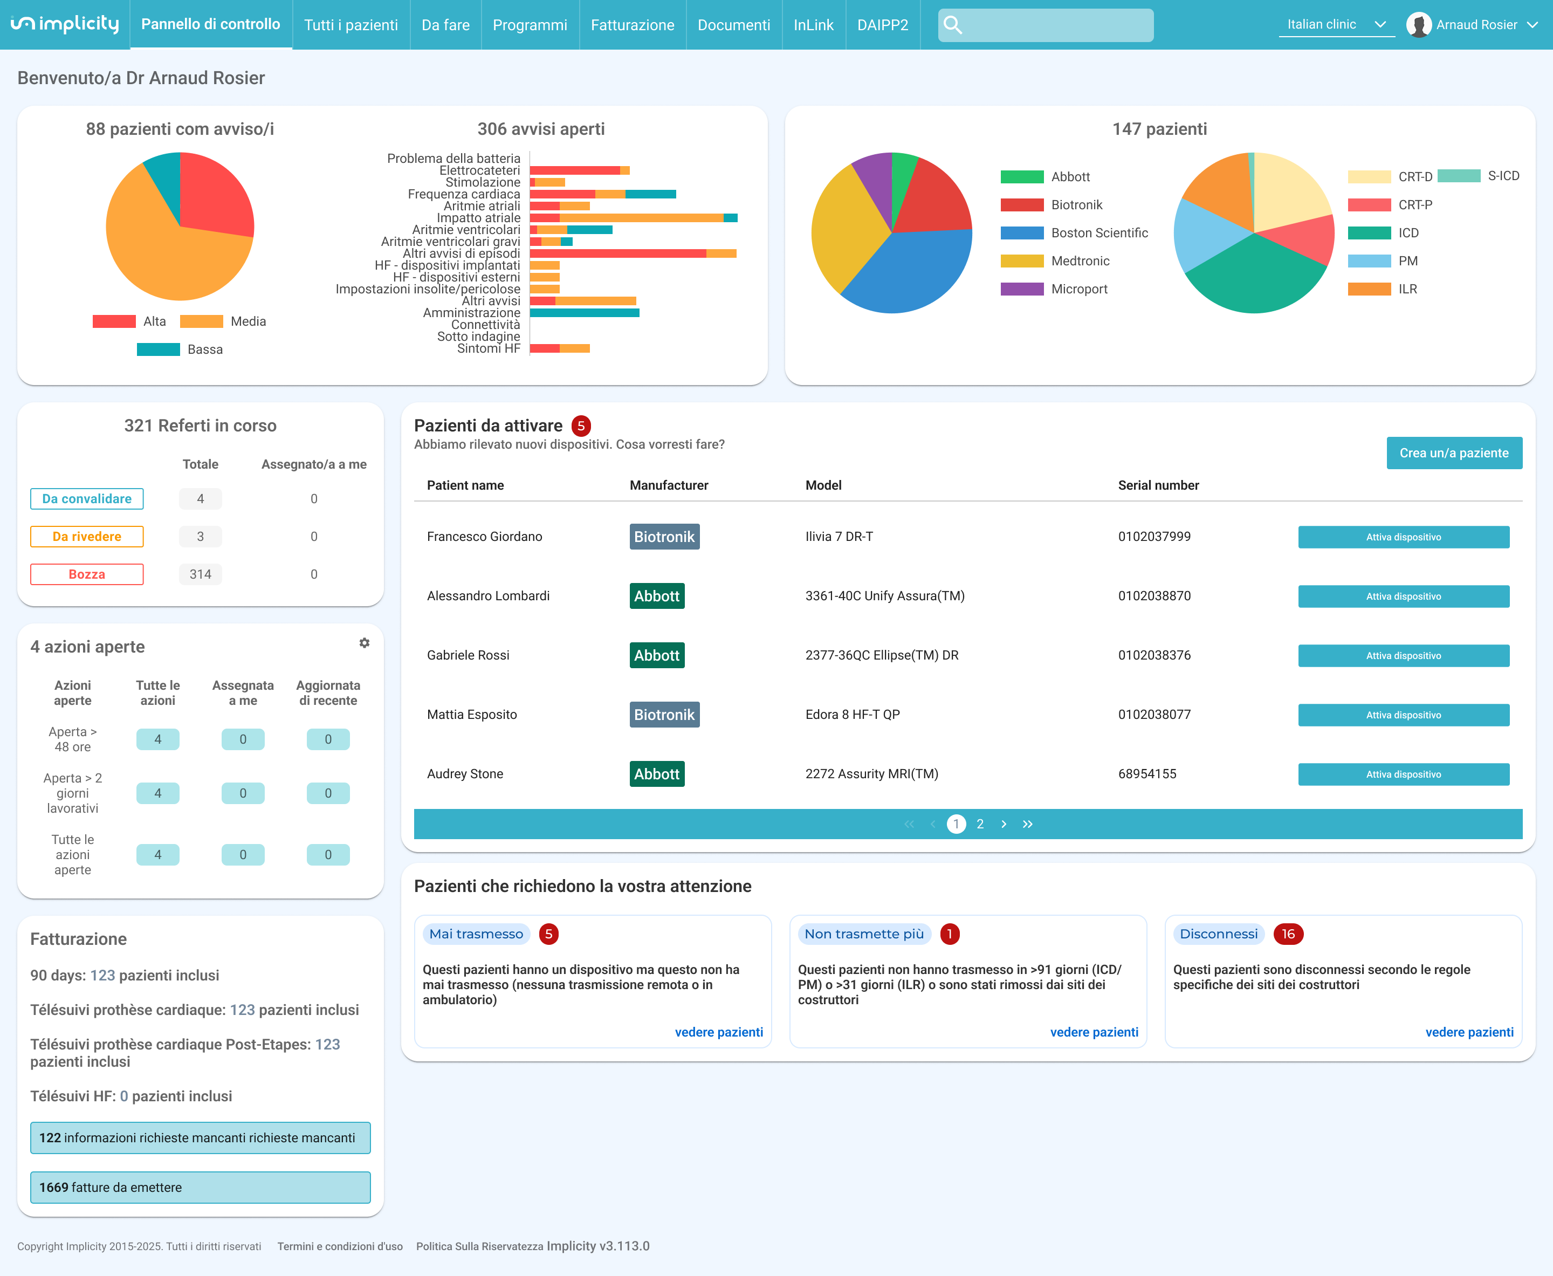The image size is (1553, 1276).
Task: Click Boston Scientific blue color swatch
Action: tap(1022, 233)
